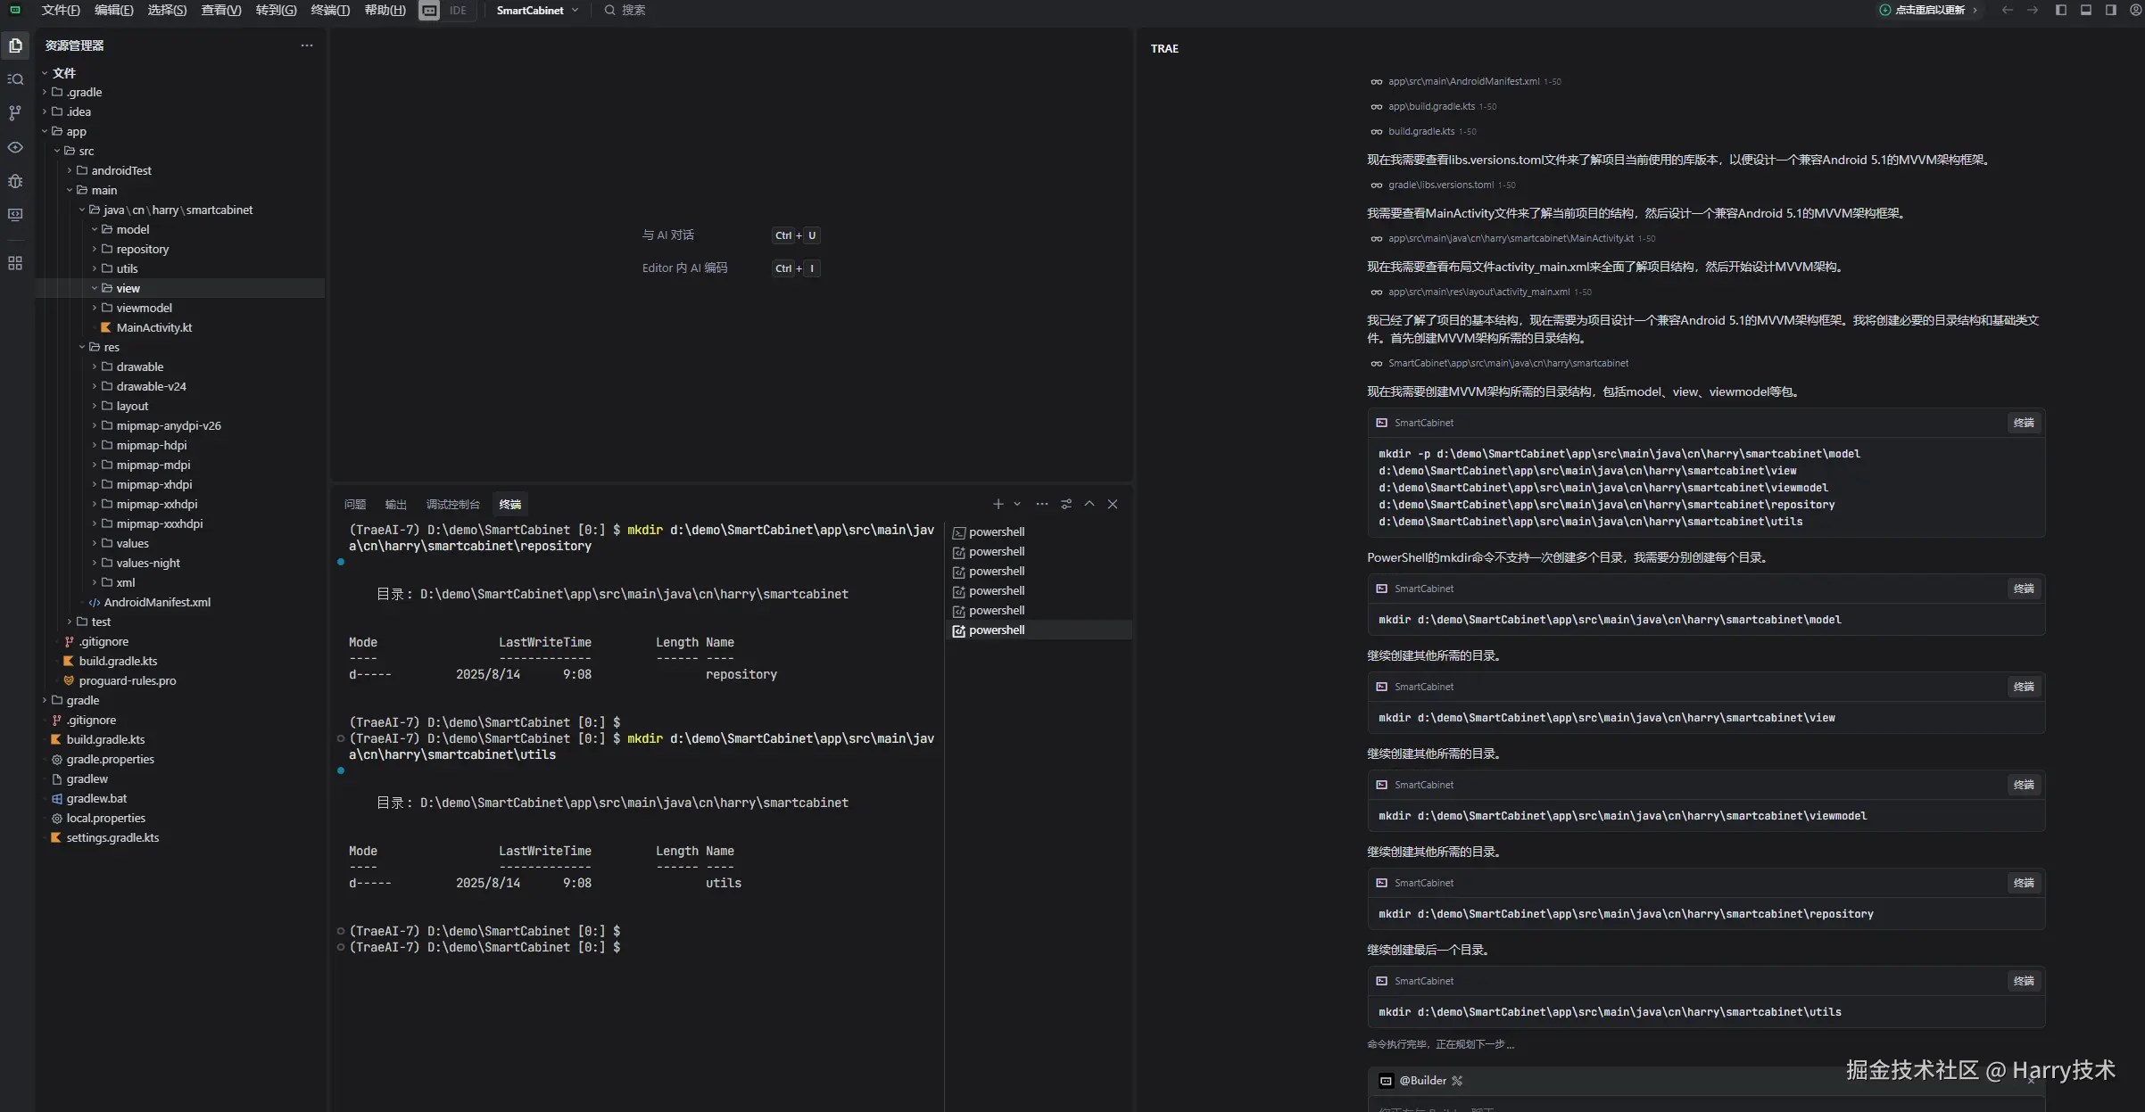Toggle the right AI sidebar layout icon
Screen dimensions: 2145x1112
click(2110, 11)
